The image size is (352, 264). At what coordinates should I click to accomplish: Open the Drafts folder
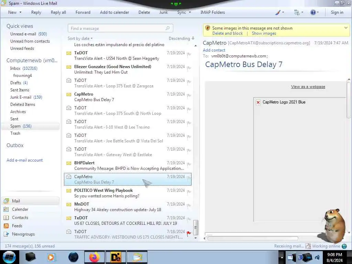(x=19, y=82)
